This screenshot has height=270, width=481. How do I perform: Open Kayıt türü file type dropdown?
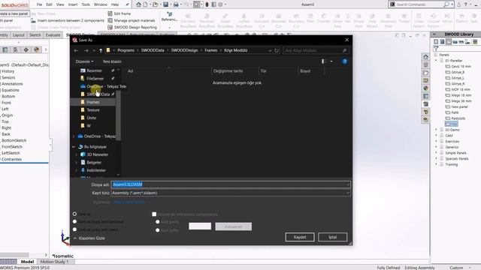pos(348,193)
